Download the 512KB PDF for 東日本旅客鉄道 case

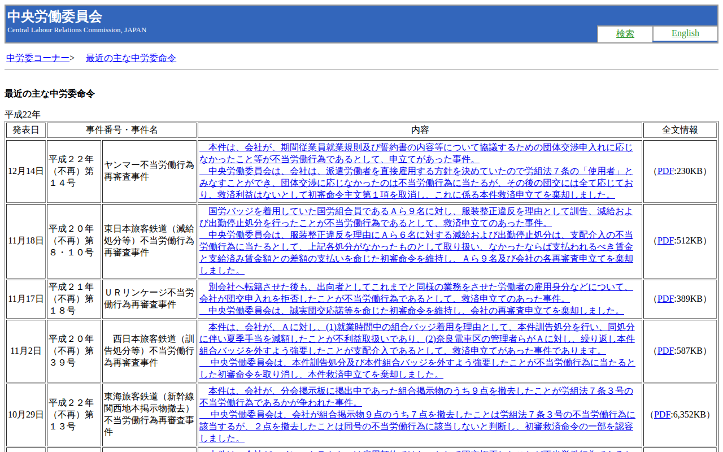tap(665, 241)
